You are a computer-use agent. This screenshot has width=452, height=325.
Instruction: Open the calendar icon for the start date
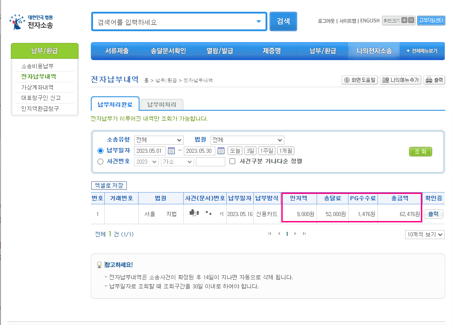(x=172, y=151)
